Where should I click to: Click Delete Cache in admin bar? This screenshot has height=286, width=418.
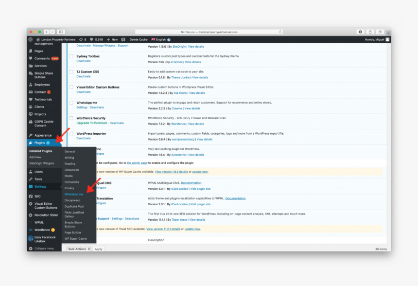pyautogui.click(x=139, y=39)
